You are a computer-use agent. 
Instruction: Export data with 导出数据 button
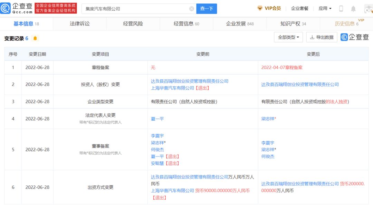click(322, 37)
